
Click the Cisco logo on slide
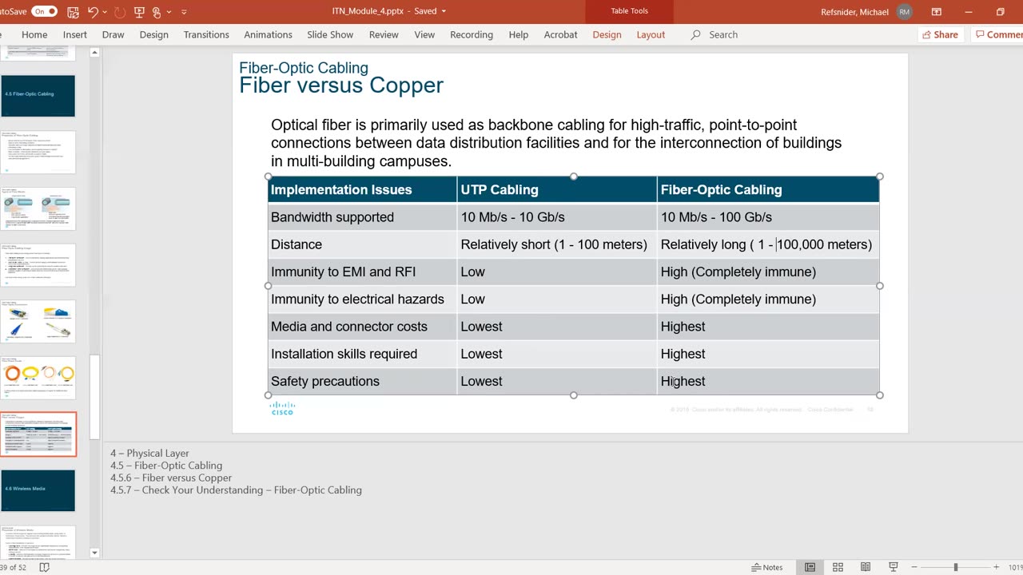(x=282, y=408)
